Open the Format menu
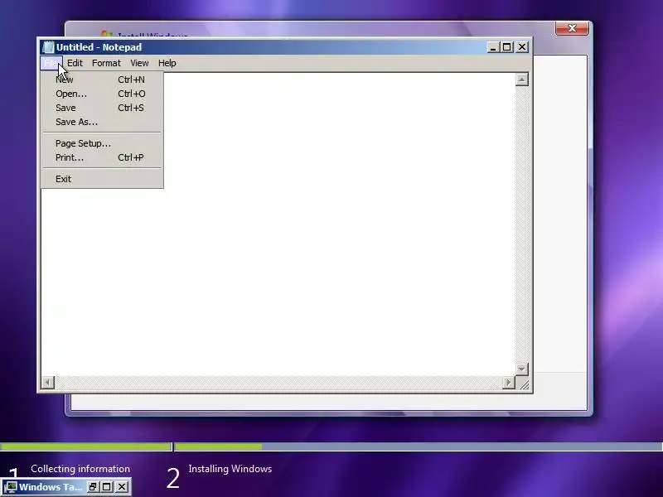Viewport: 663px width, 497px height. coord(106,63)
